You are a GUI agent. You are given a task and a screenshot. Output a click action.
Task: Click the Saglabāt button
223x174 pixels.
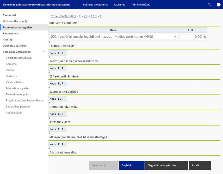click(x=131, y=165)
